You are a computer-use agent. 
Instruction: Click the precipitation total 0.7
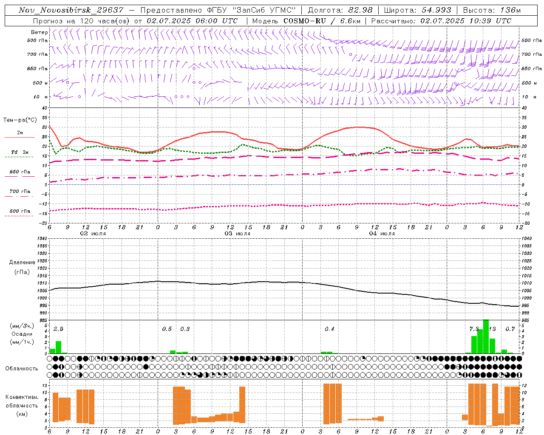(x=510, y=329)
